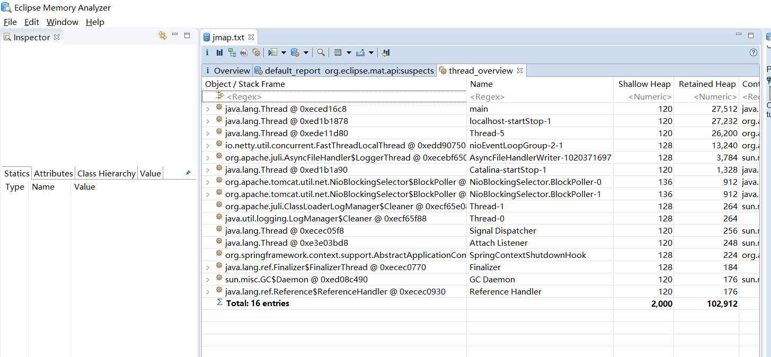Image resolution: width=771 pixels, height=357 pixels.
Task: Expand the localhost-startStop-1 thread row
Action: coord(208,121)
